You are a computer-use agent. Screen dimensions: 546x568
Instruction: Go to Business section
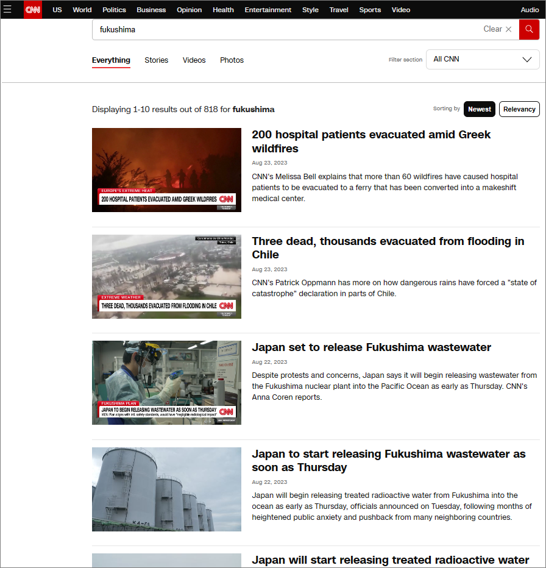click(x=151, y=10)
